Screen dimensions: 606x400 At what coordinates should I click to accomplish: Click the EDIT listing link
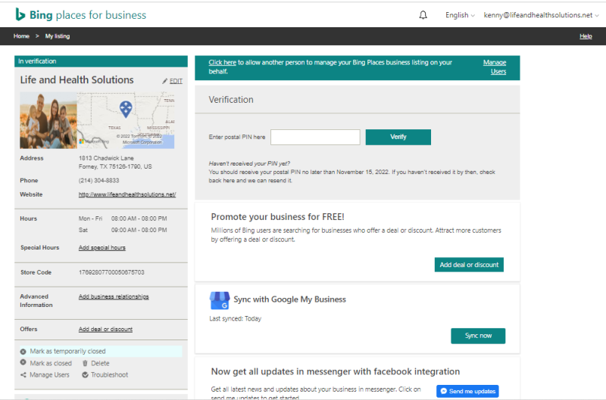[x=176, y=81]
